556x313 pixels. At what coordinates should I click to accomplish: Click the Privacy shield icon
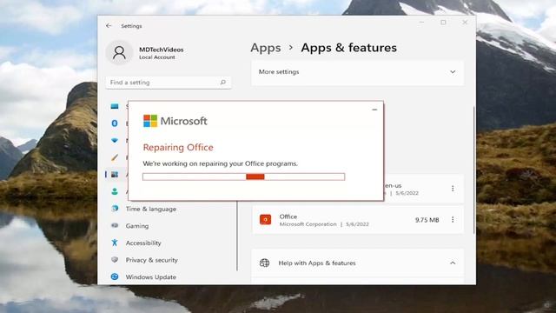click(115, 259)
